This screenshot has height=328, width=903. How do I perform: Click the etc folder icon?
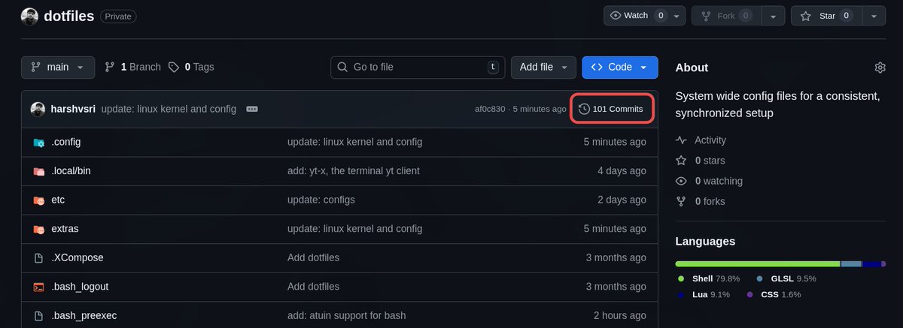click(x=38, y=200)
